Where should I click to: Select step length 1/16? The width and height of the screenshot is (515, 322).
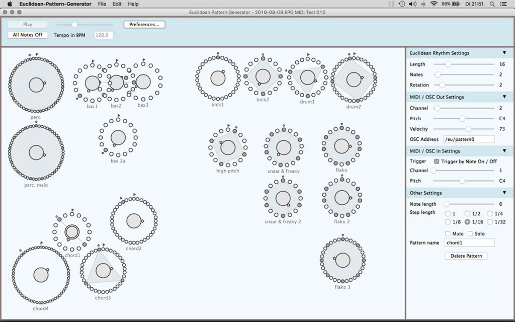[467, 222]
